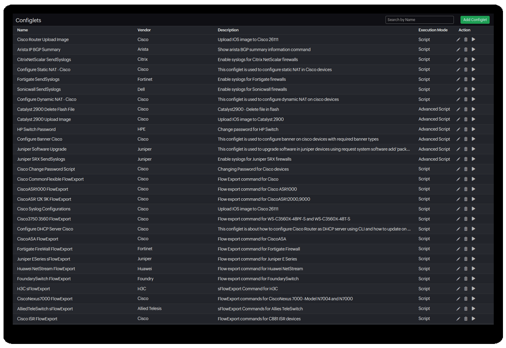Edit the H3C sFlowExport configlet
Screen dimensions: 506x348
[458, 289]
